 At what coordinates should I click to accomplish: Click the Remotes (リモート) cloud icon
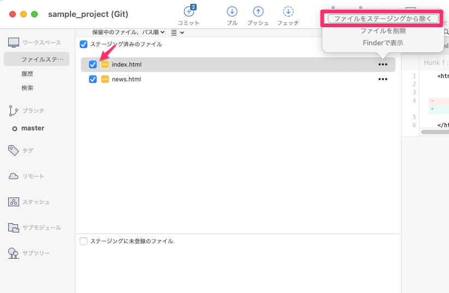coord(14,176)
